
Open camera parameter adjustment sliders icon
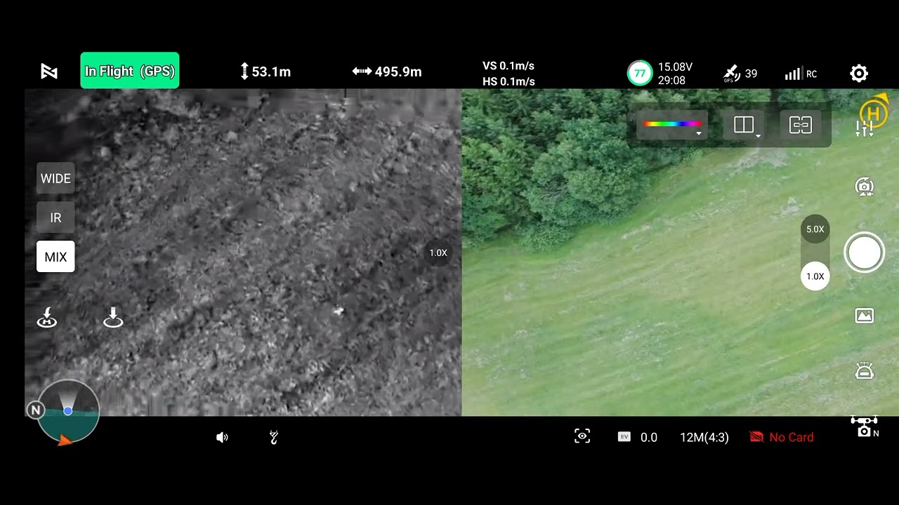(863, 129)
